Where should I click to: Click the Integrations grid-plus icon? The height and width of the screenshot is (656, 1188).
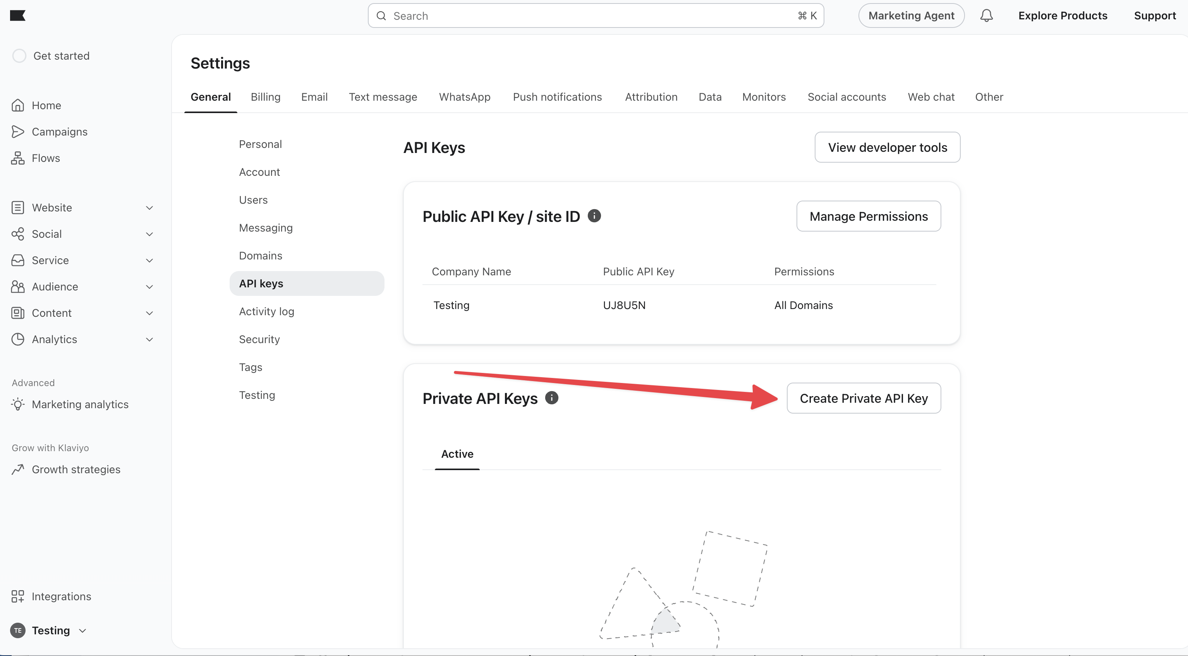coord(17,596)
